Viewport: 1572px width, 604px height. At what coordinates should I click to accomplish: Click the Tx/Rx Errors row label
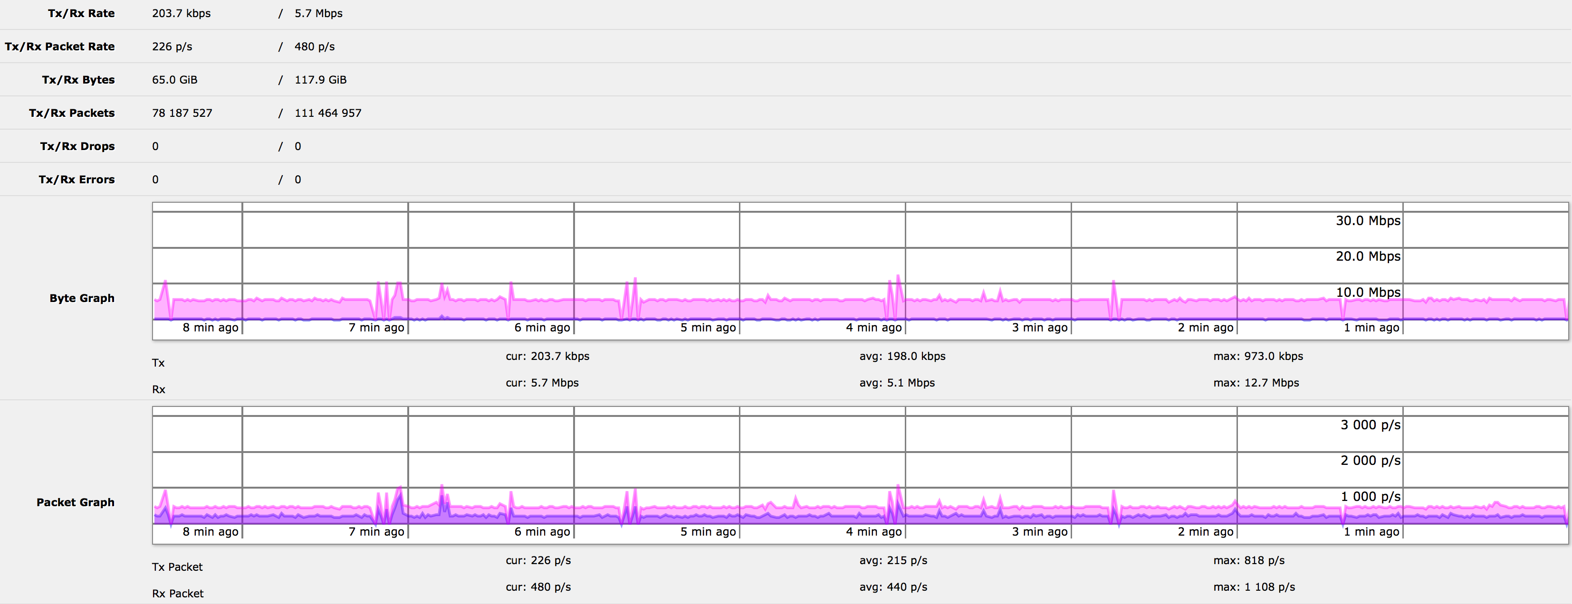click(77, 179)
